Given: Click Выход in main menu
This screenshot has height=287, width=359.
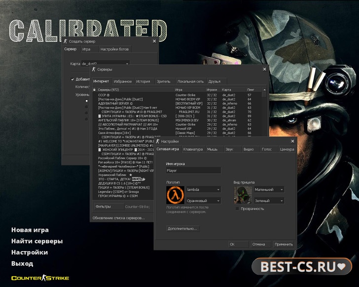Looking at the screenshot, I should pos(22,264).
